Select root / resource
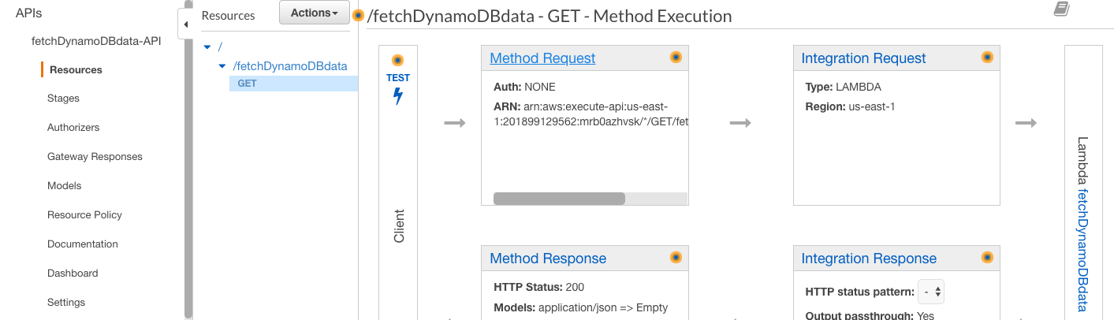The width and height of the screenshot is (1114, 320). 220,47
